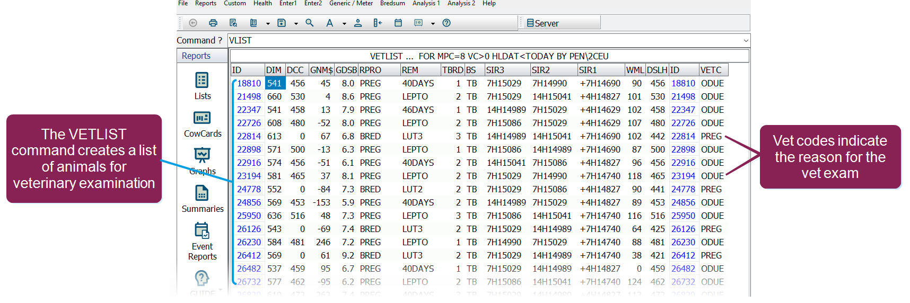
Task: Open cow ID 26482 link in first column
Action: pos(249,269)
